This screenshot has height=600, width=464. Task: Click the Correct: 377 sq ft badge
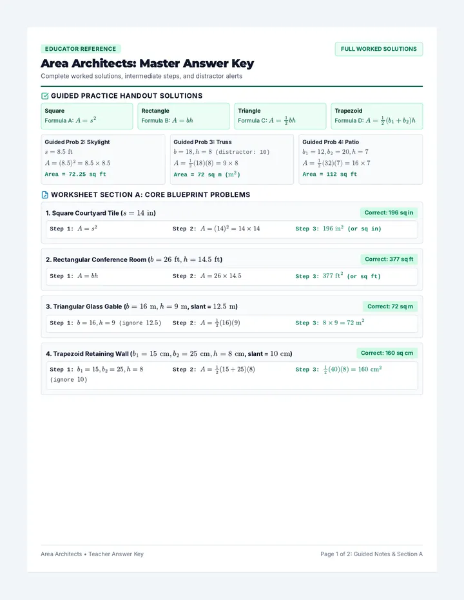tap(389, 259)
